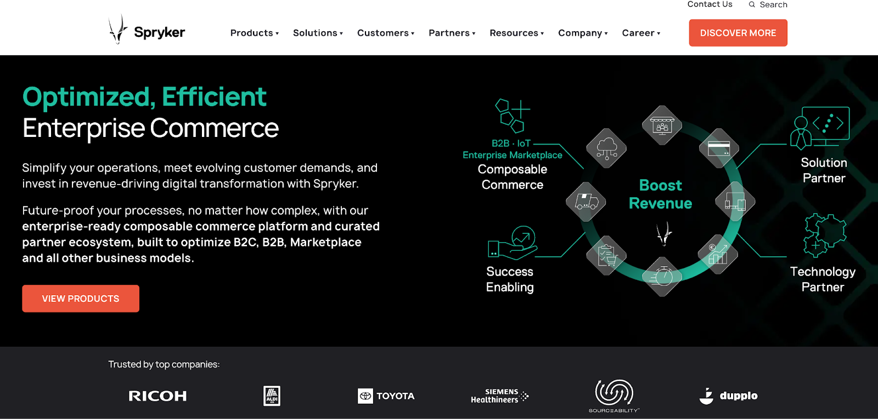Click the B2B · IoT label

511,144
